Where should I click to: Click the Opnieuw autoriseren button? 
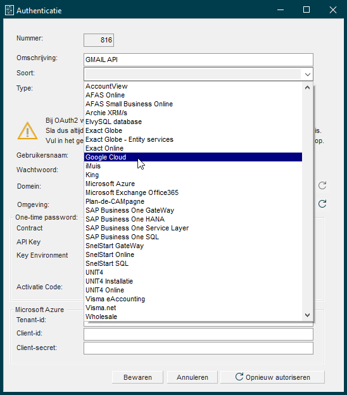(x=272, y=377)
